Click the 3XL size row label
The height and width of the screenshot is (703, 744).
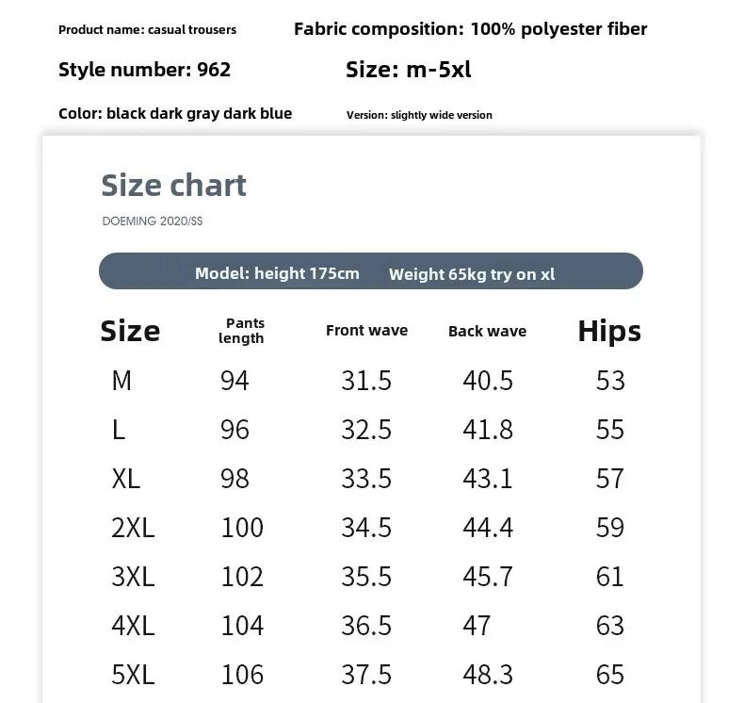133,577
